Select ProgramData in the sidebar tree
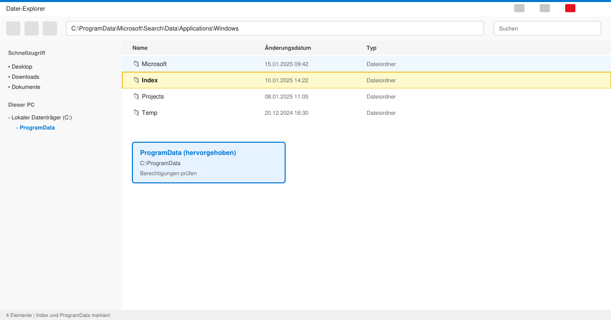The height and width of the screenshot is (320, 611). 37,127
